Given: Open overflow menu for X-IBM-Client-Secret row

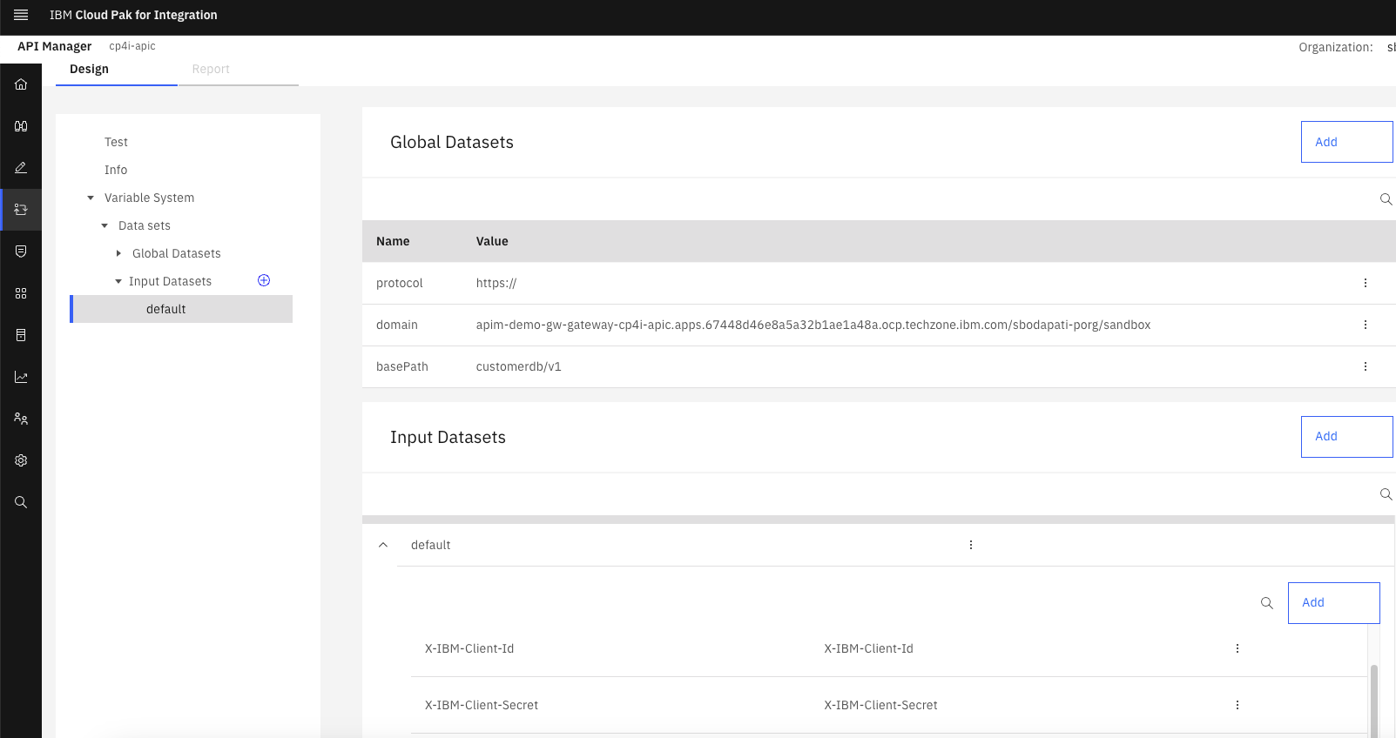Looking at the screenshot, I should [x=1237, y=705].
